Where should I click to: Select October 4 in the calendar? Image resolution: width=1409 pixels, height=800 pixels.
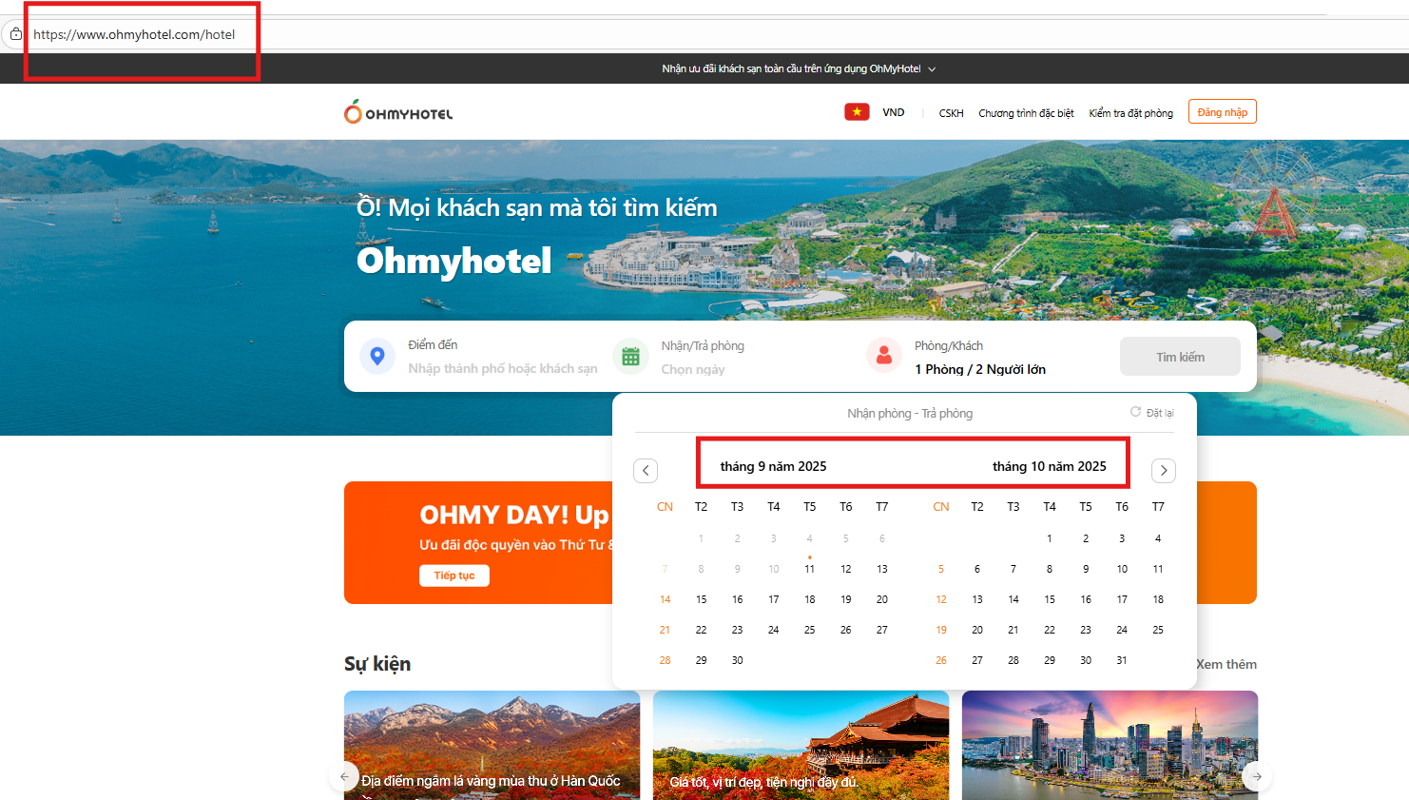tap(1158, 538)
